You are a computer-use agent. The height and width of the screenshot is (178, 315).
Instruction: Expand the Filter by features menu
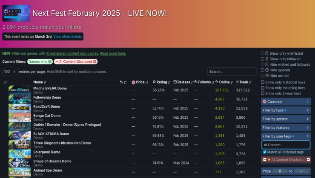tap(286, 128)
